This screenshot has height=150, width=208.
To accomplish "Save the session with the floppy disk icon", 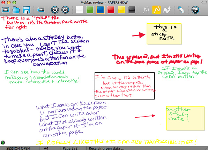I will pyautogui.click(x=27, y=10).
